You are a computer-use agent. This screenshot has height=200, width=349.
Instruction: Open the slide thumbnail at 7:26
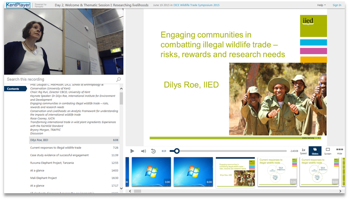(x=277, y=172)
